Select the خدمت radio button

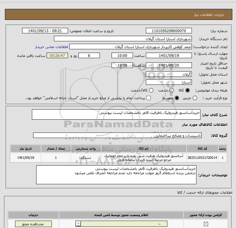pos(172,90)
